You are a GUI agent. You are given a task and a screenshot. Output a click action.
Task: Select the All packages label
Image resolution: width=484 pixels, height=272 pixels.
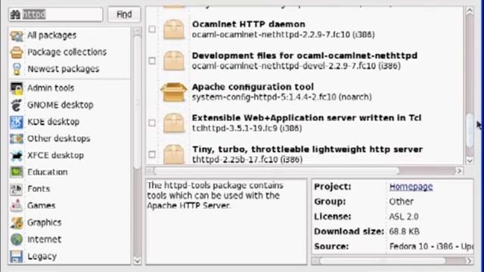(x=52, y=36)
